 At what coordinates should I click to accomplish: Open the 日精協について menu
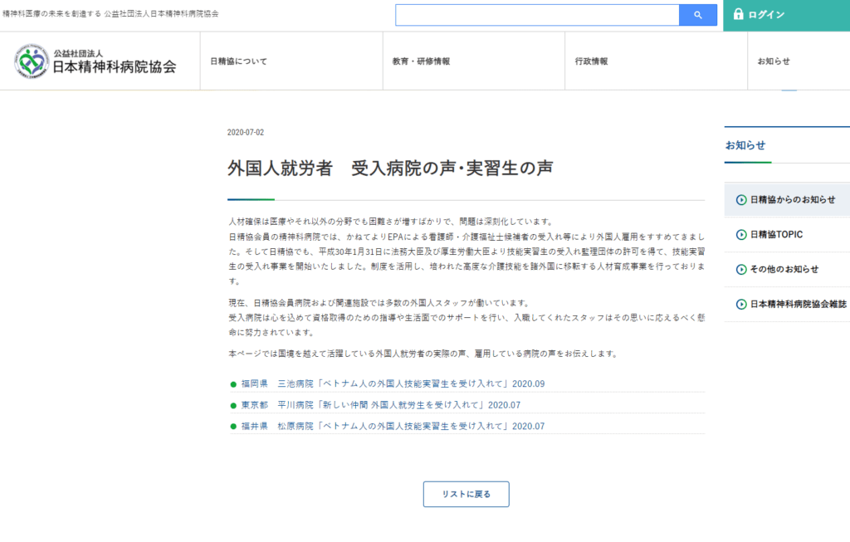click(x=238, y=61)
